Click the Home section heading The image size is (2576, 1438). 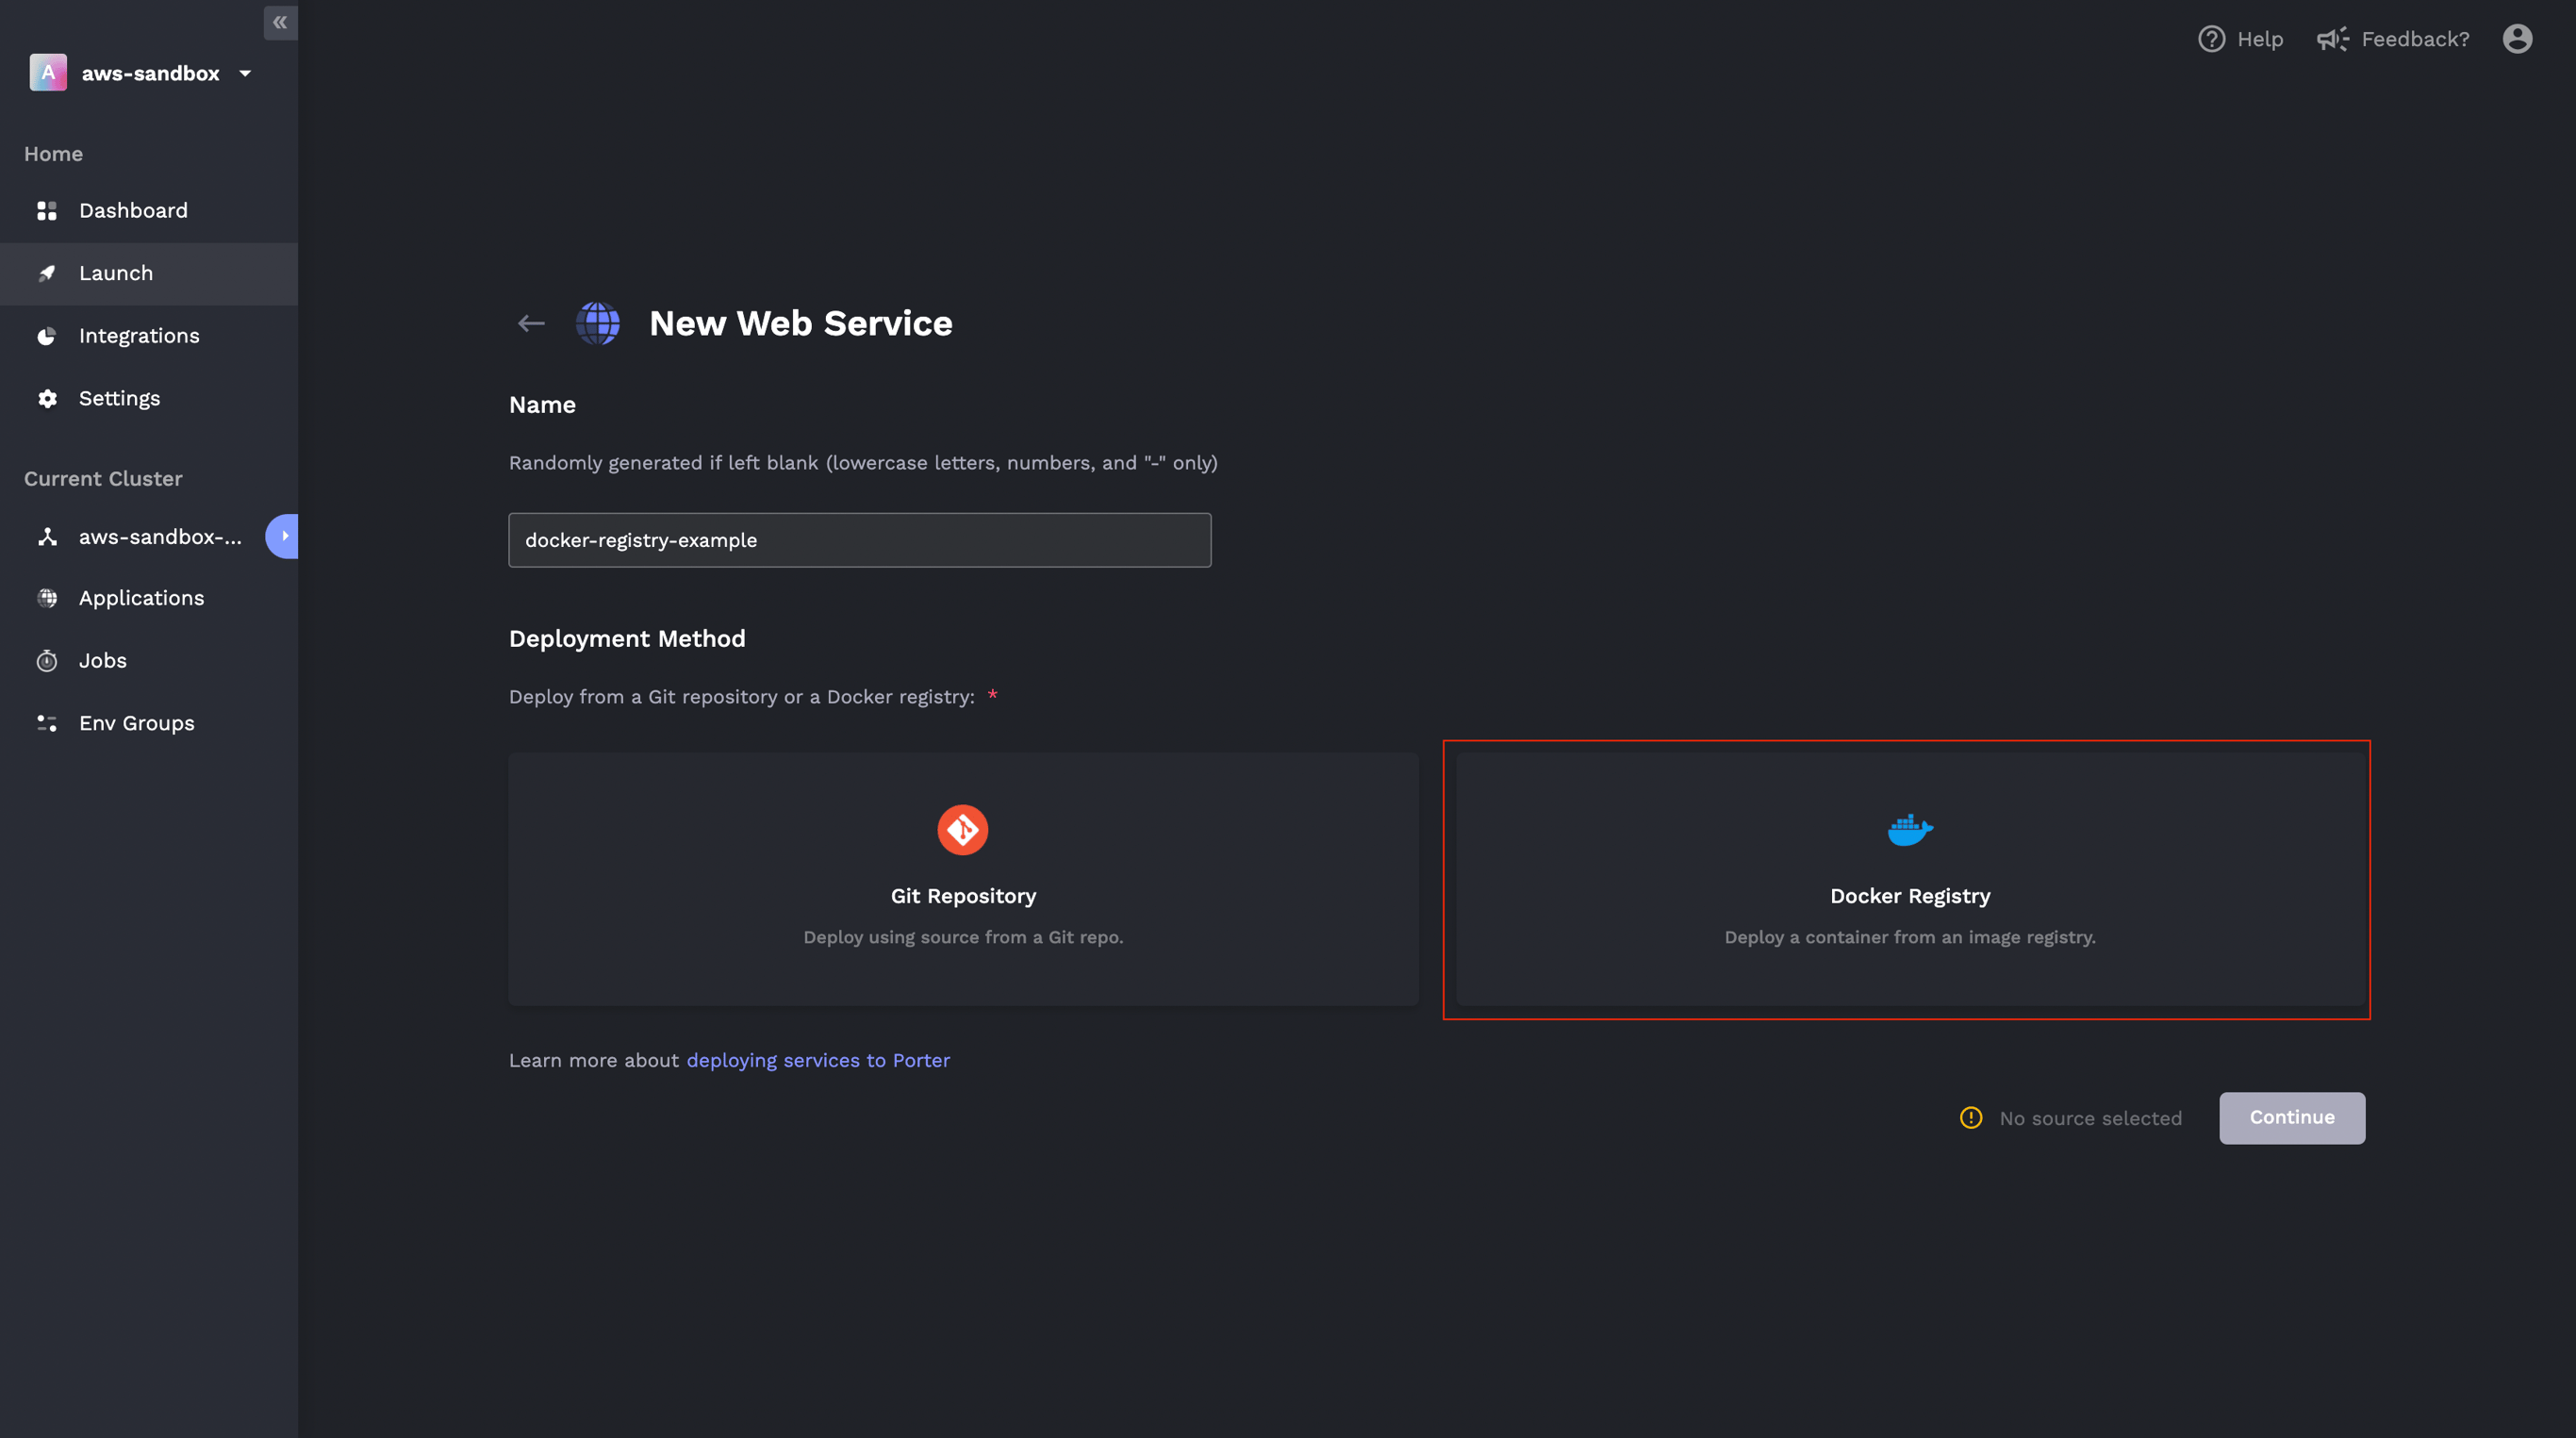(54, 154)
